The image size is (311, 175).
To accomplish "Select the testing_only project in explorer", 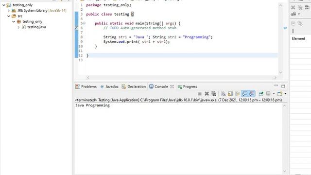I will coord(23,5).
